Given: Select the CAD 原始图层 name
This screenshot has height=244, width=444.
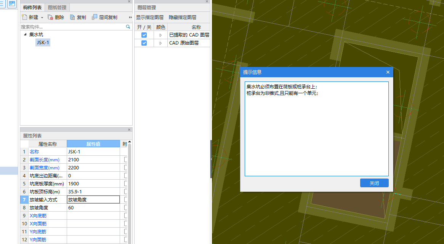Looking at the screenshot, I should click(x=184, y=43).
